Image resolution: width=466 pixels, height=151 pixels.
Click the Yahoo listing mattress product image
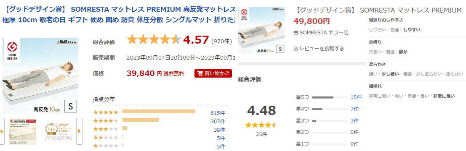coord(261,30)
